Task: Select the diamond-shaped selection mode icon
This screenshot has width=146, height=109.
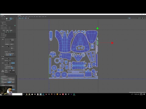Action: tap(5, 18)
